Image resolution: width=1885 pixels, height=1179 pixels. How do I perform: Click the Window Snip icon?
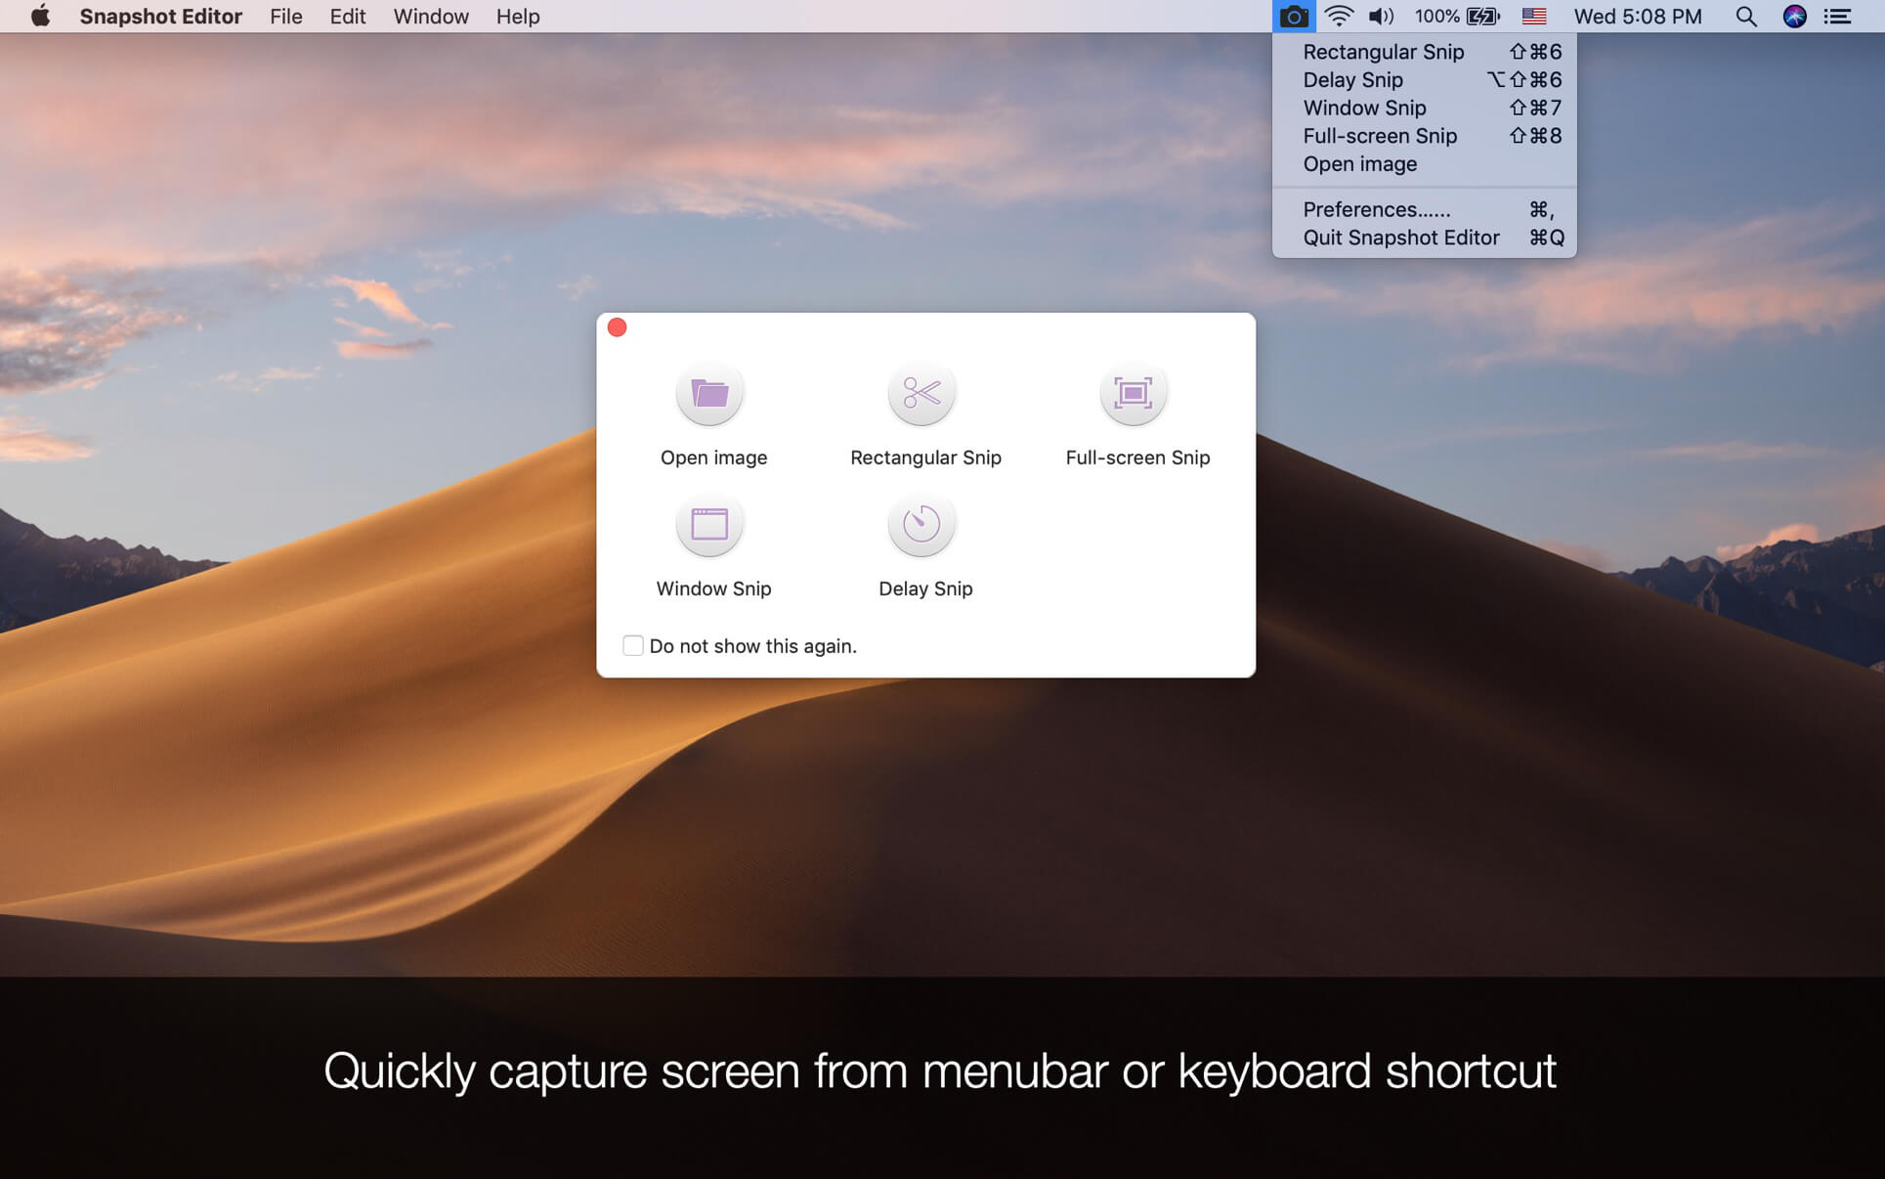tap(709, 523)
